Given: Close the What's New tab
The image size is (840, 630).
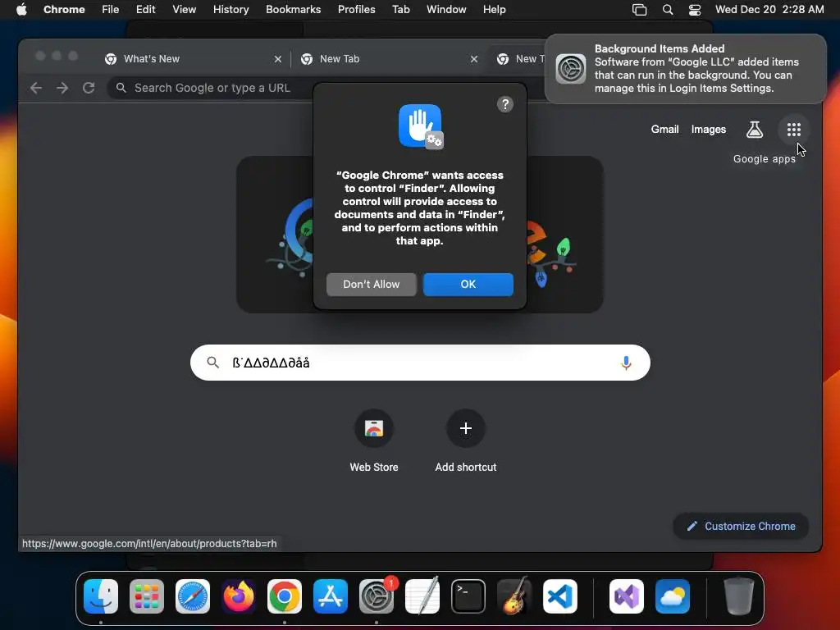Looking at the screenshot, I should coord(277,59).
